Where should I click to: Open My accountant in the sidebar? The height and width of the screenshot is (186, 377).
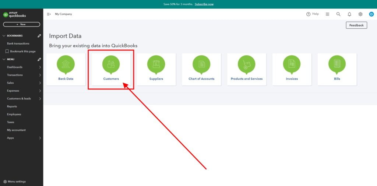pyautogui.click(x=16, y=130)
